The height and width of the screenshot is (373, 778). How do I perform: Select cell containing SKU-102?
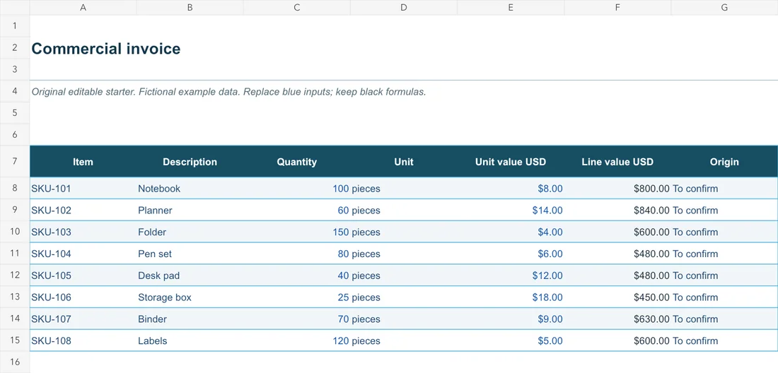pos(83,210)
